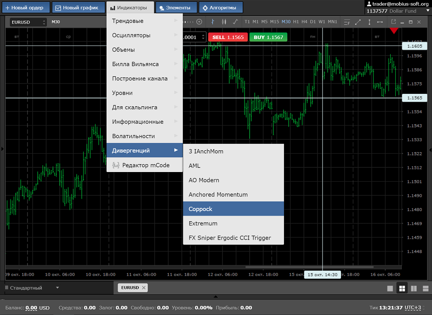Image resolution: width=432 pixels, height=315 pixels.
Task: Choose the horizontal line drawing tool
Action: (380, 22)
